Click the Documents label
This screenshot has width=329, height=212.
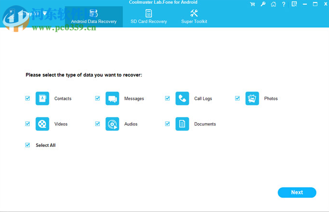click(x=205, y=124)
